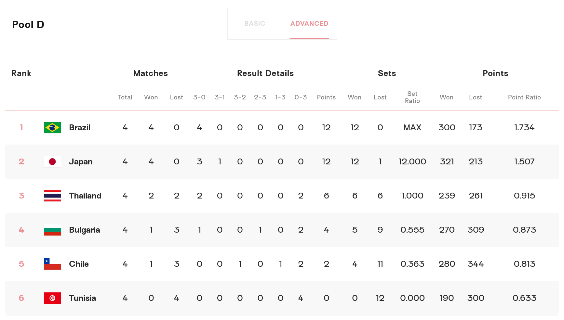
Task: Click the Set Ratio column header
Action: 412,97
